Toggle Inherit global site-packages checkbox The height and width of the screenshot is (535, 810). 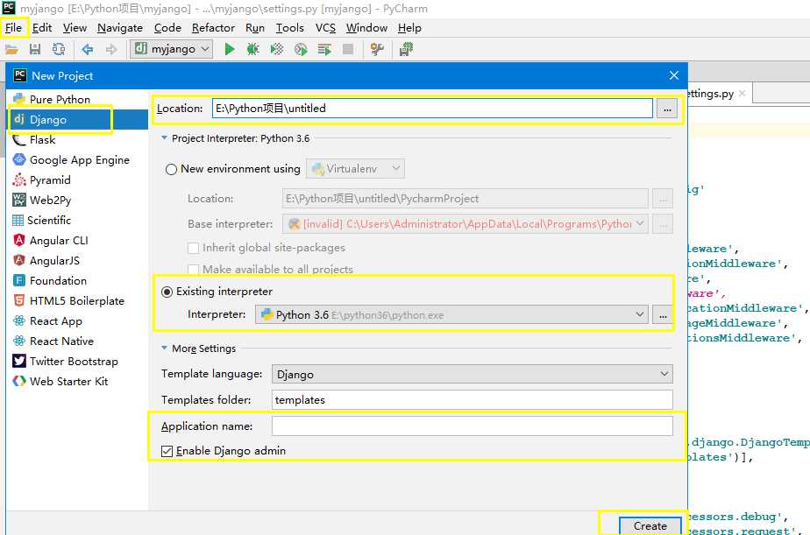(x=193, y=248)
